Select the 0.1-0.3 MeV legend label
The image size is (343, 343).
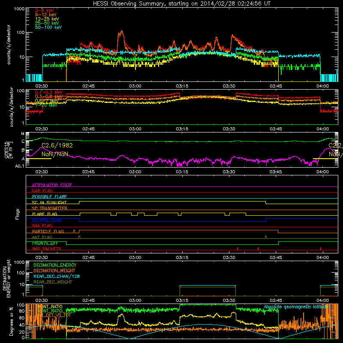point(49,92)
